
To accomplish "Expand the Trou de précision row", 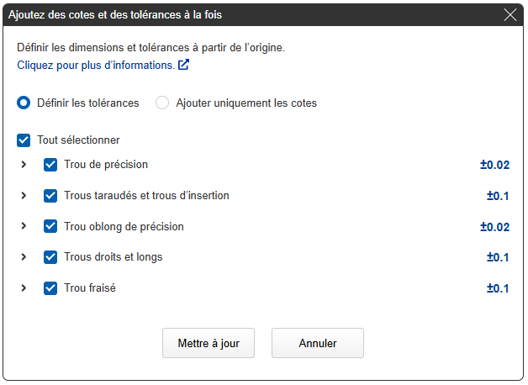I will click(24, 165).
